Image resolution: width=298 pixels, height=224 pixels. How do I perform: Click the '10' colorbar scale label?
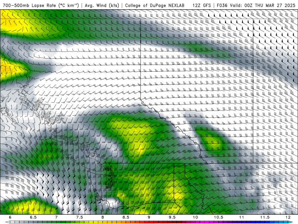coord(195,217)
